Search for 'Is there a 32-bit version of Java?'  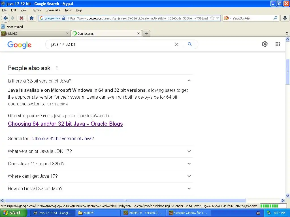[62, 138]
